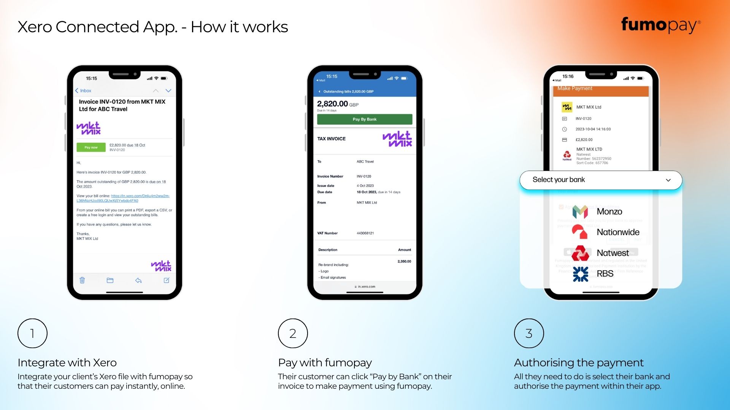This screenshot has width=730, height=410.
Task: Click the Pay Now button on email
Action: tap(90, 147)
